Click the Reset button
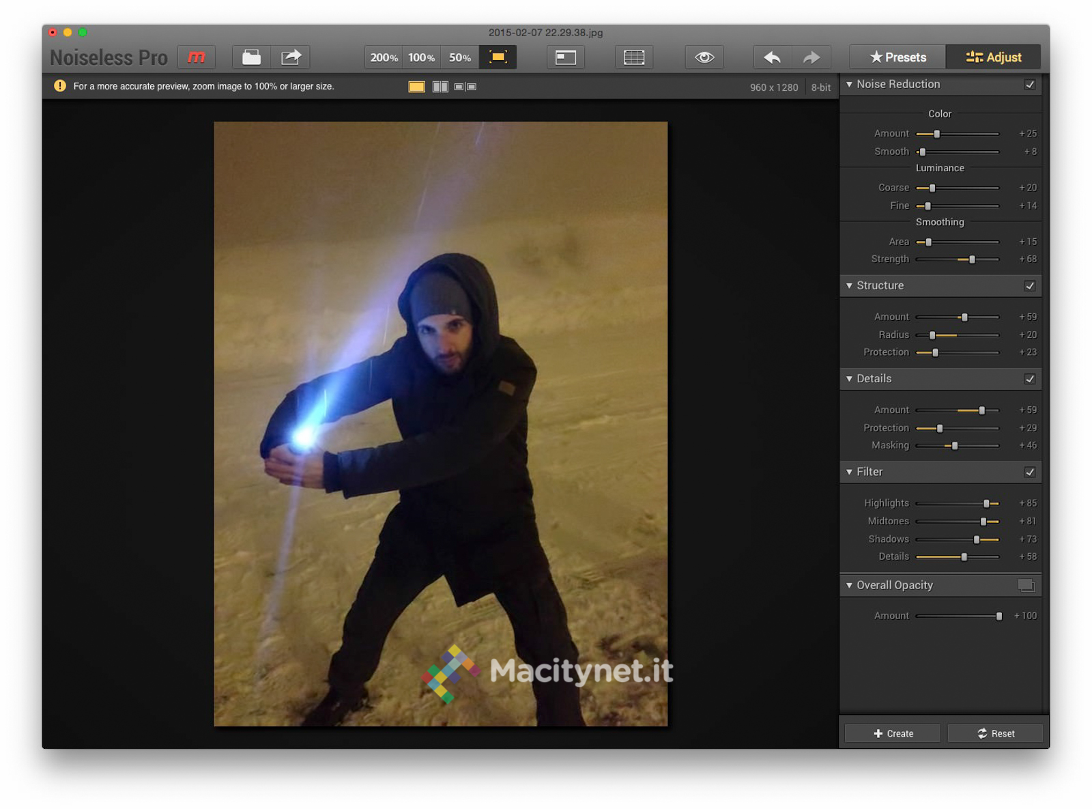Image resolution: width=1092 pixels, height=809 pixels. coord(995,733)
